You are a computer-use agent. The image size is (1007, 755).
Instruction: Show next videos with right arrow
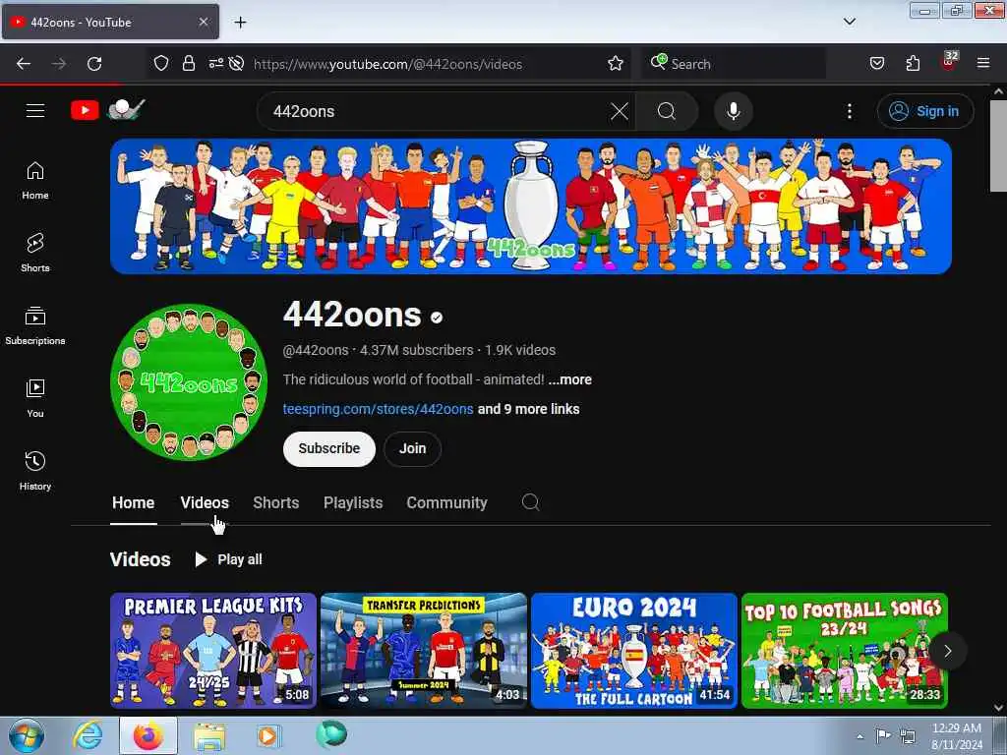(x=947, y=651)
